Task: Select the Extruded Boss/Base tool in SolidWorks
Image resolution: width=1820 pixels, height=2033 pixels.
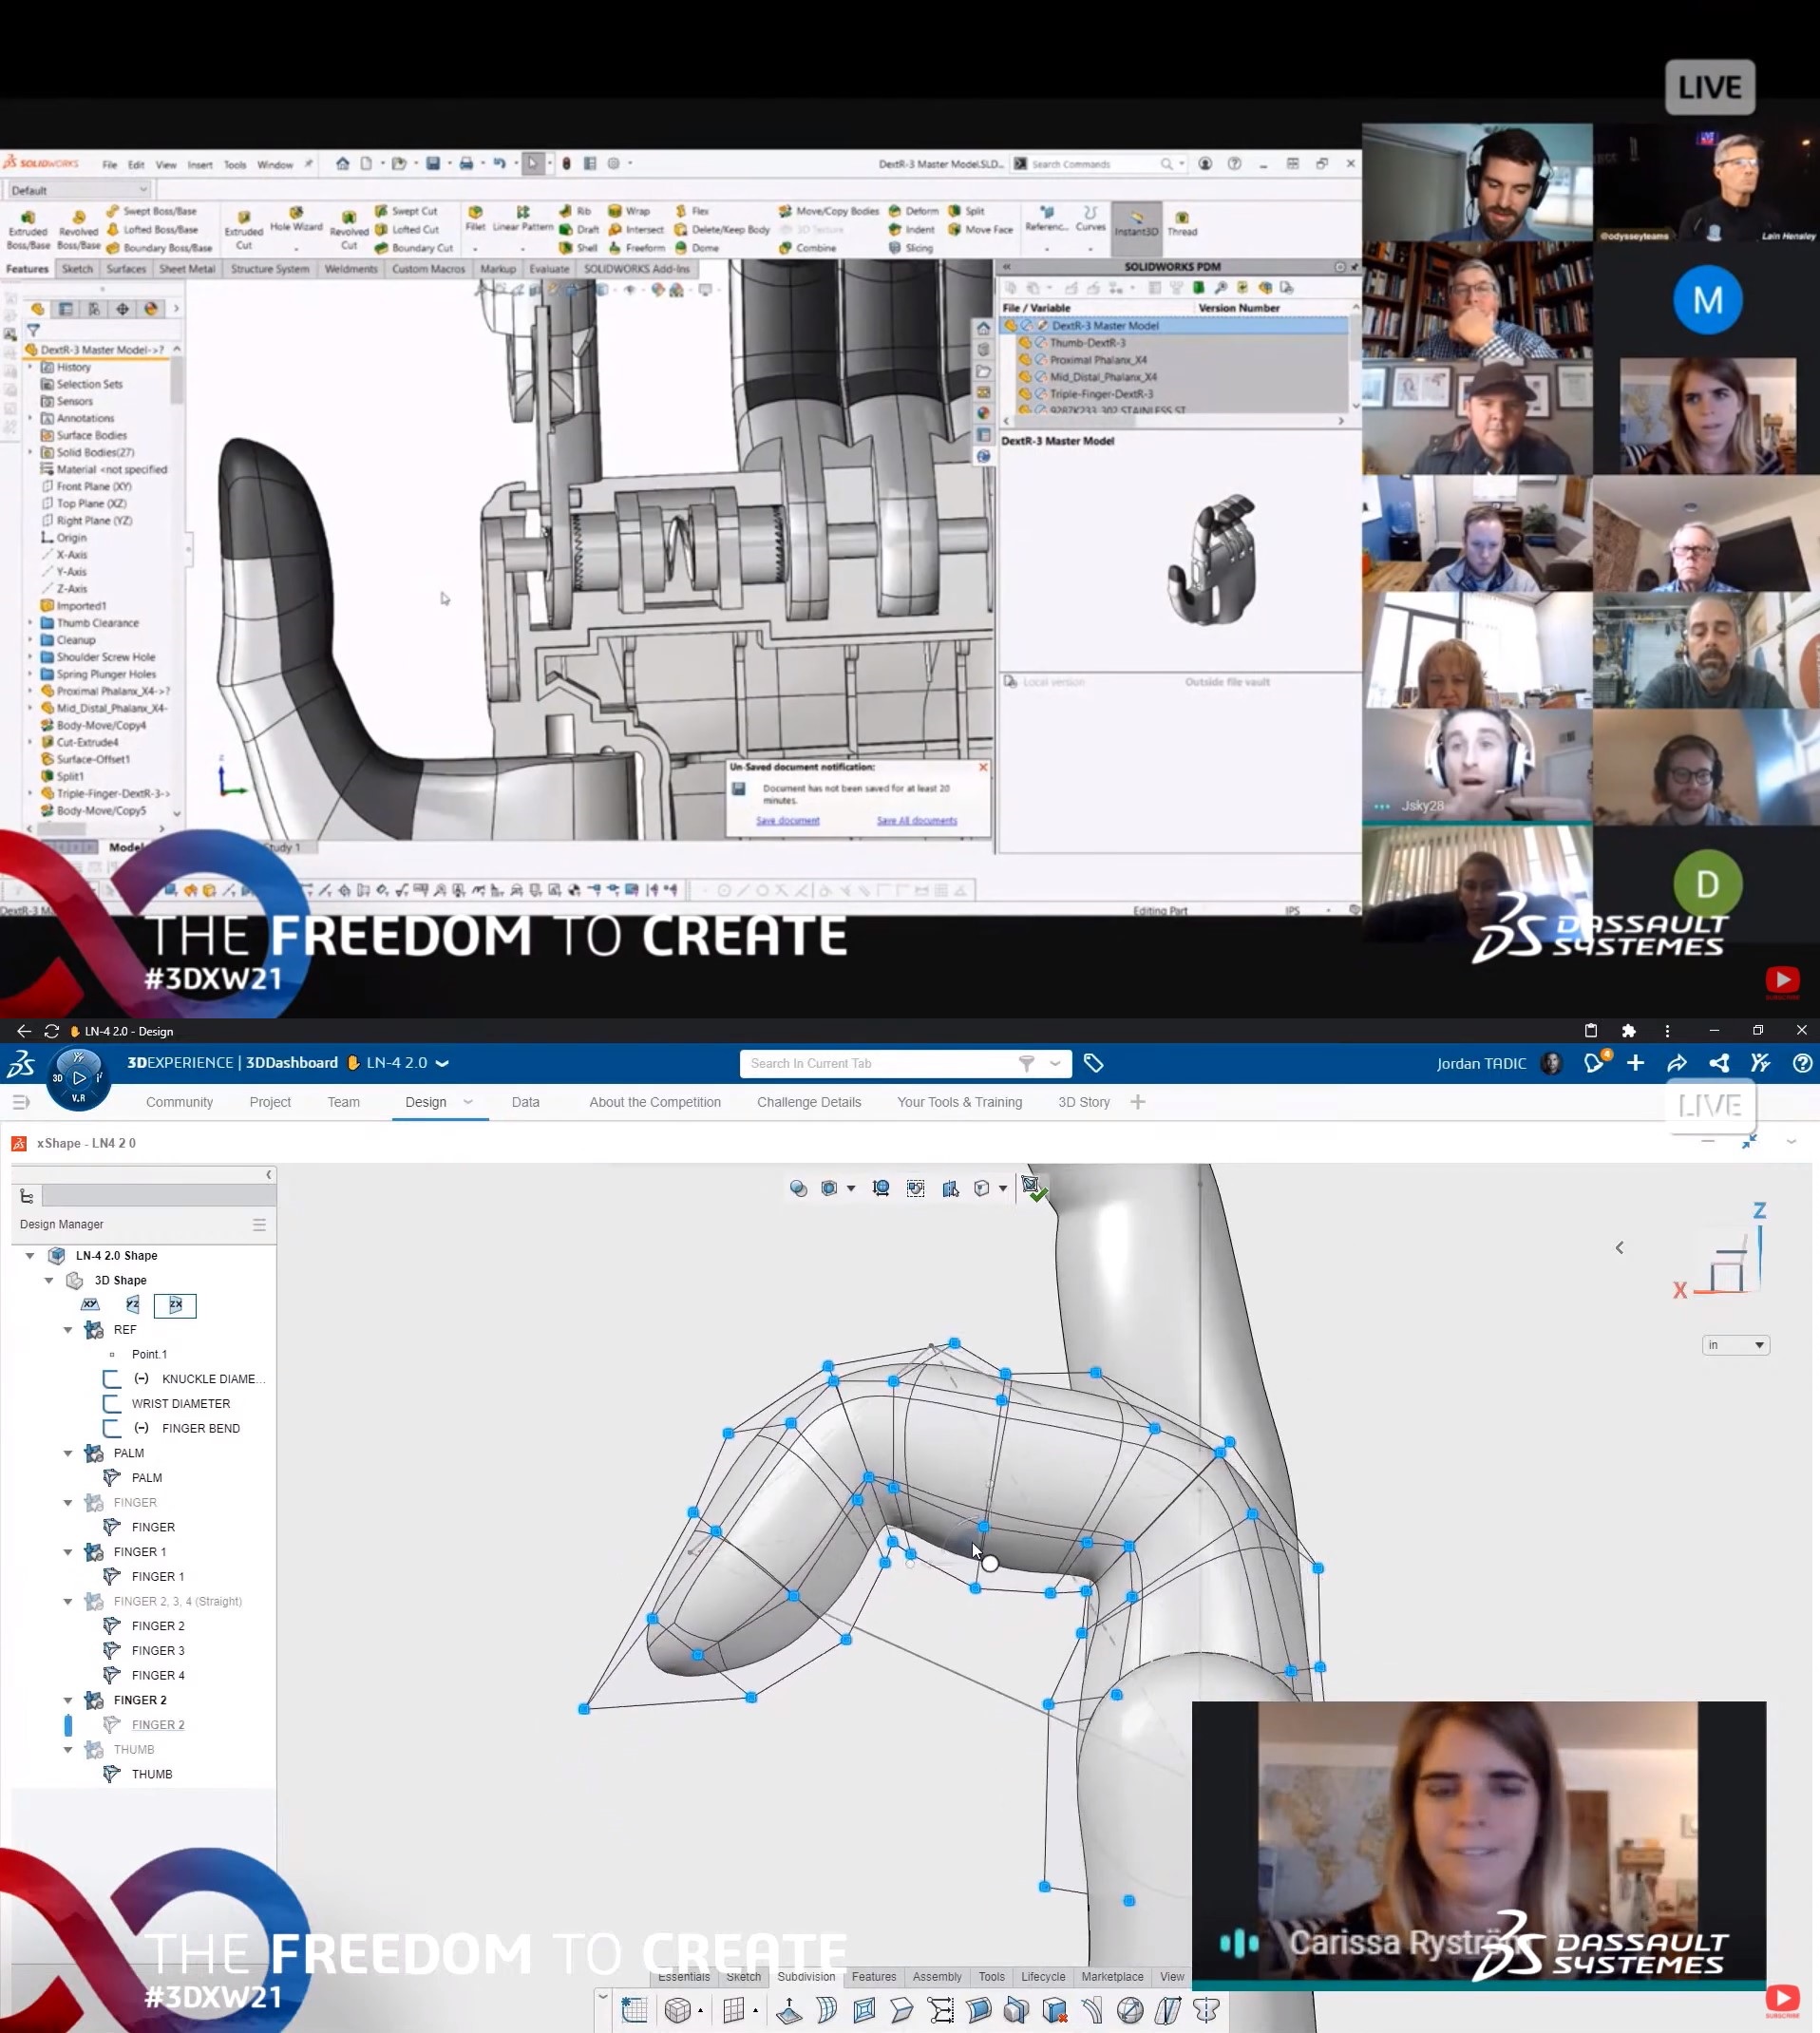Action: click(28, 230)
